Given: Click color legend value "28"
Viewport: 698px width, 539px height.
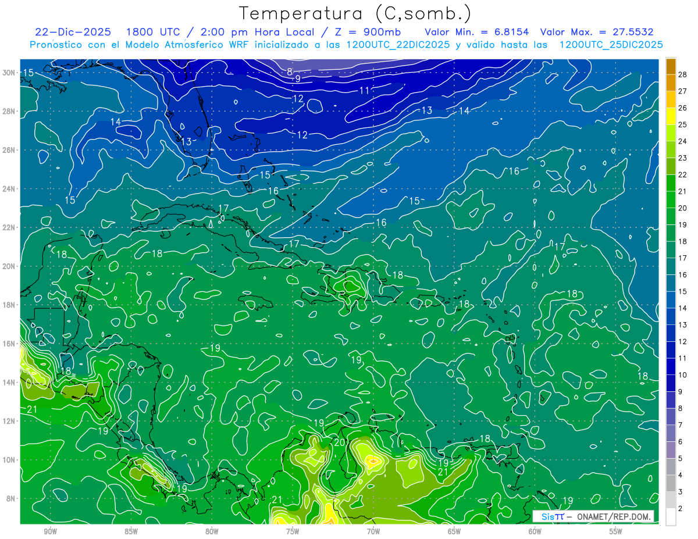Looking at the screenshot, I should tap(683, 74).
